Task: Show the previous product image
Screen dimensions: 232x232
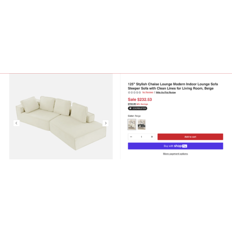Action: click(x=16, y=123)
